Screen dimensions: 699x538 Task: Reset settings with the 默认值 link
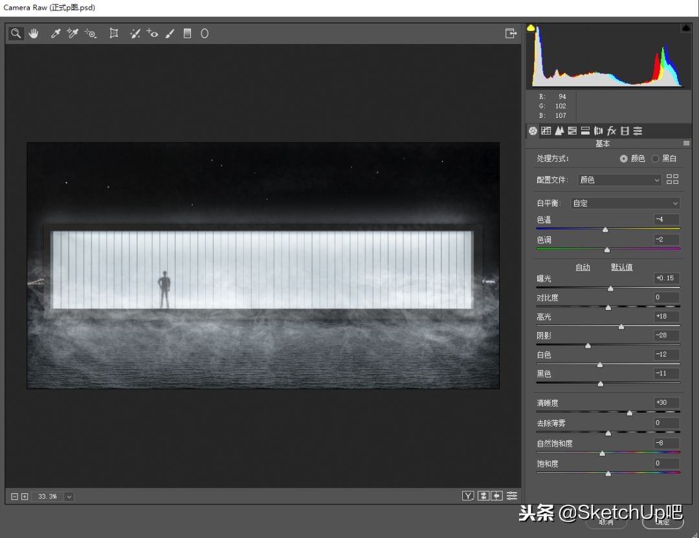pos(621,266)
